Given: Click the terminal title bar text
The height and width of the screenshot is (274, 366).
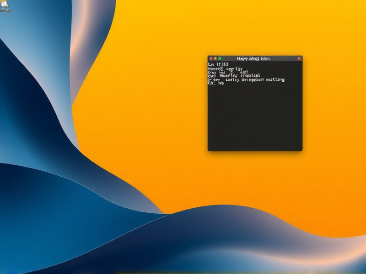Looking at the screenshot, I should 254,58.
